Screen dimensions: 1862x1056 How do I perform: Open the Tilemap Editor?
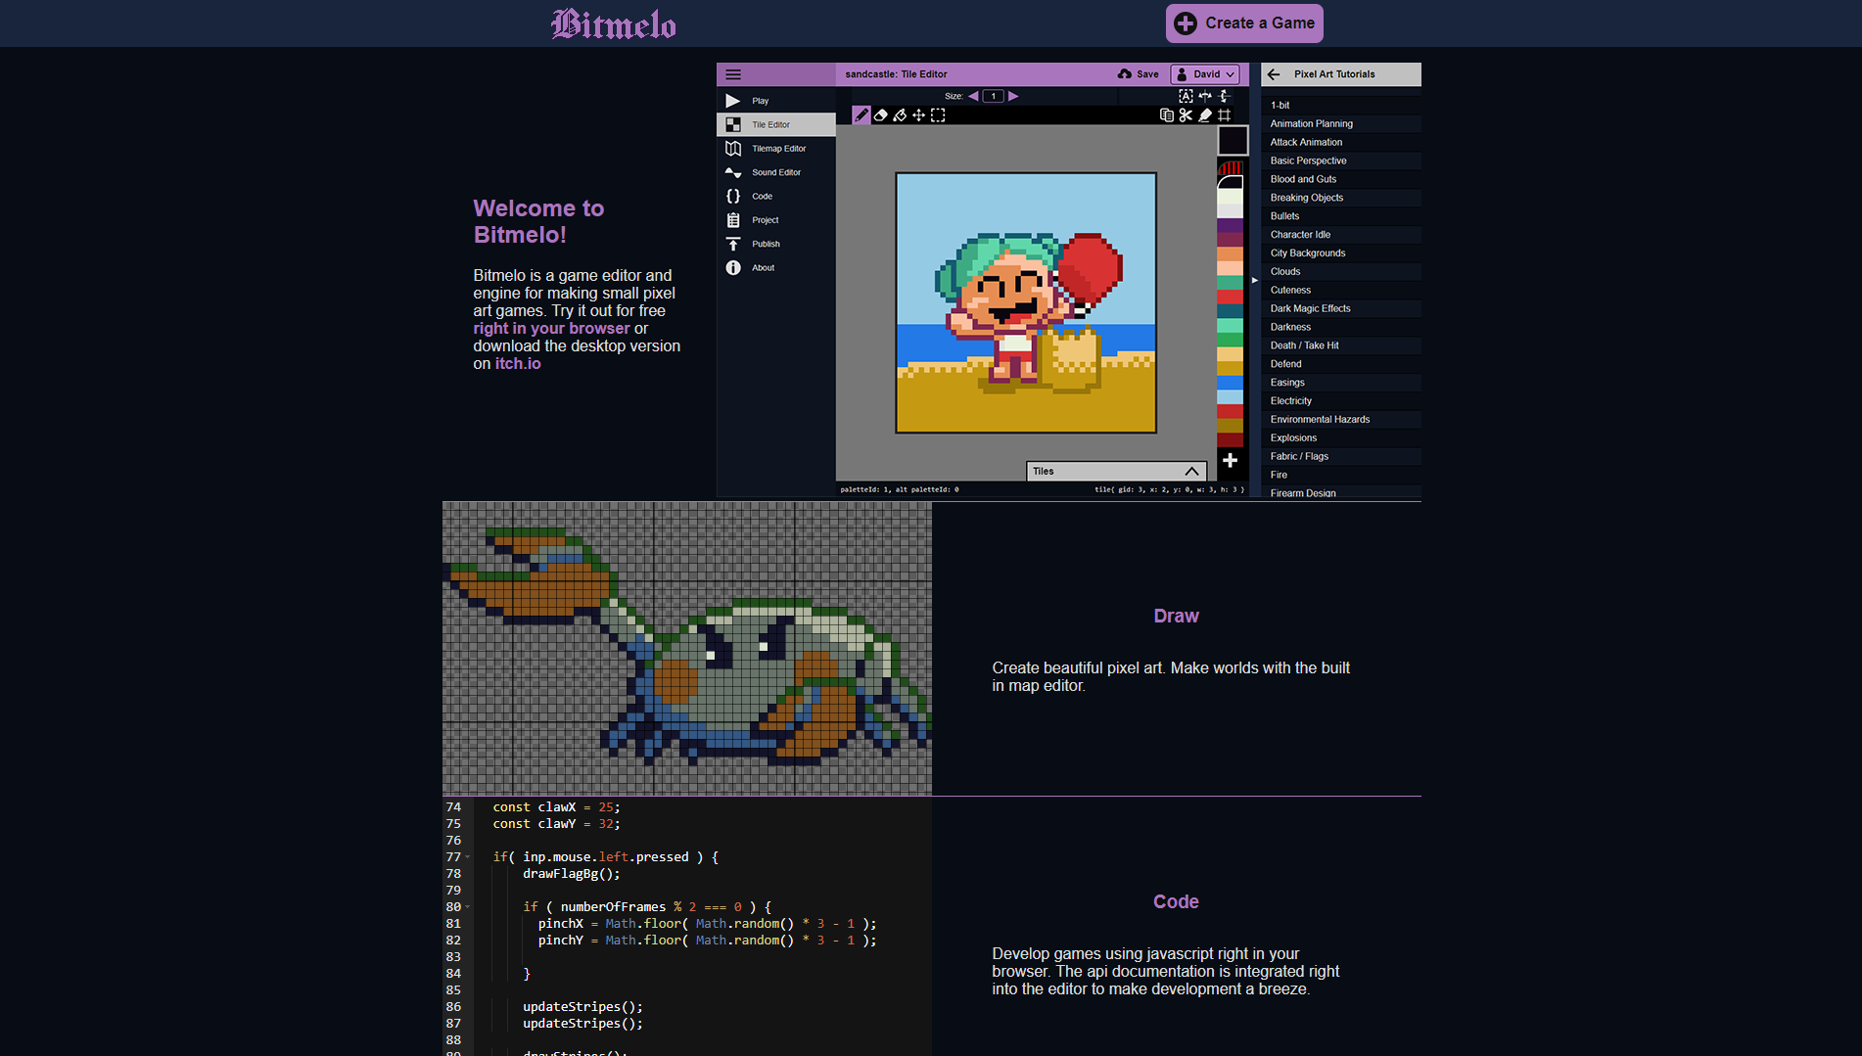[776, 149]
